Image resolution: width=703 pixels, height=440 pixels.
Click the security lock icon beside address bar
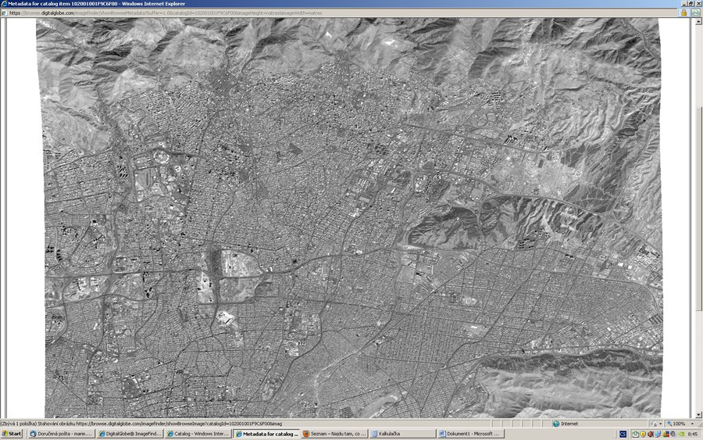pyautogui.click(x=684, y=13)
